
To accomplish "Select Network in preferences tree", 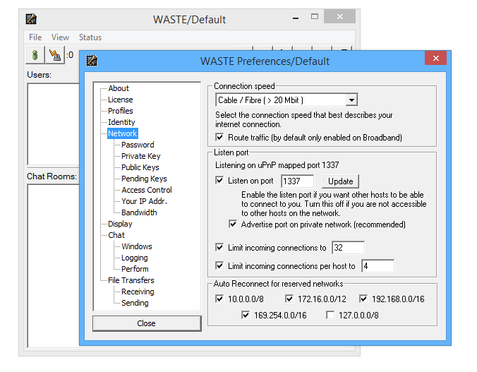I will (x=123, y=133).
